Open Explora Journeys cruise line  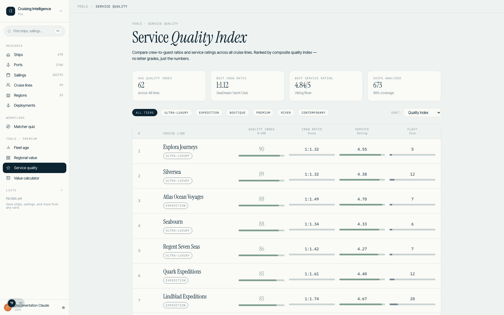coord(180,147)
